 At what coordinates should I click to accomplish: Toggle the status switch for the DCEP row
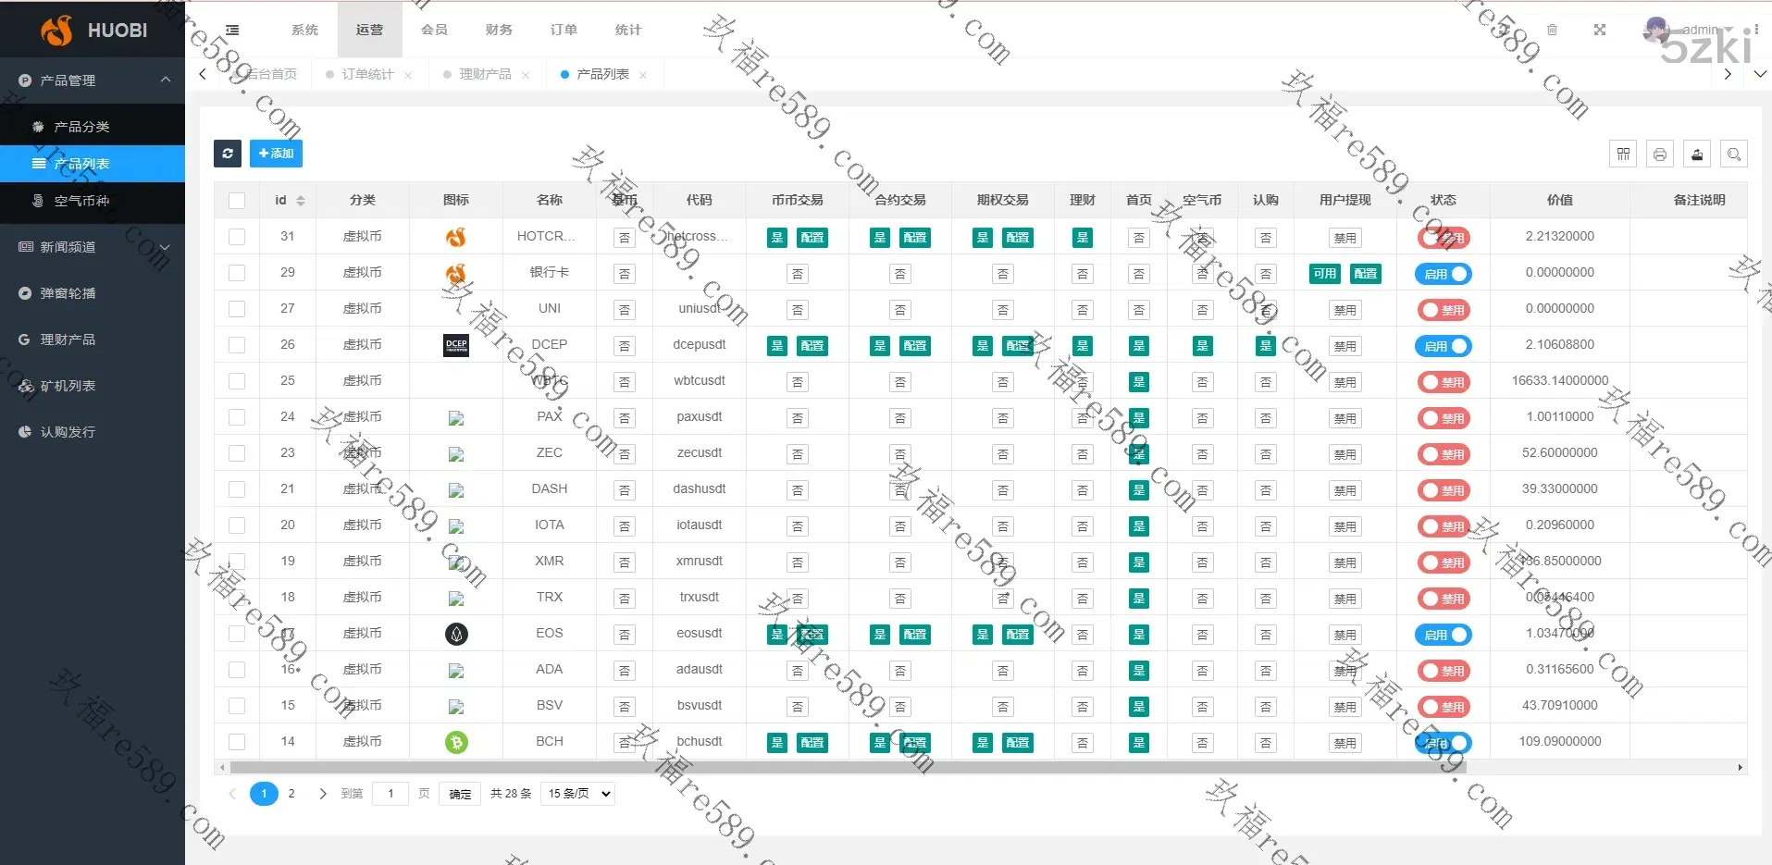(x=1443, y=346)
